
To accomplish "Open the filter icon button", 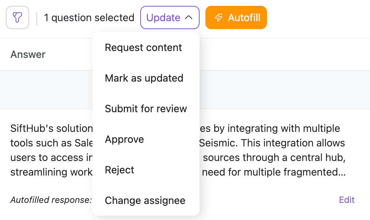I will click(17, 17).
